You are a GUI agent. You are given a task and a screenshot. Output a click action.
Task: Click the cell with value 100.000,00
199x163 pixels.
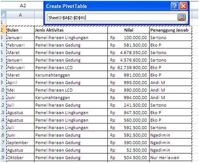pyautogui.click(x=128, y=38)
